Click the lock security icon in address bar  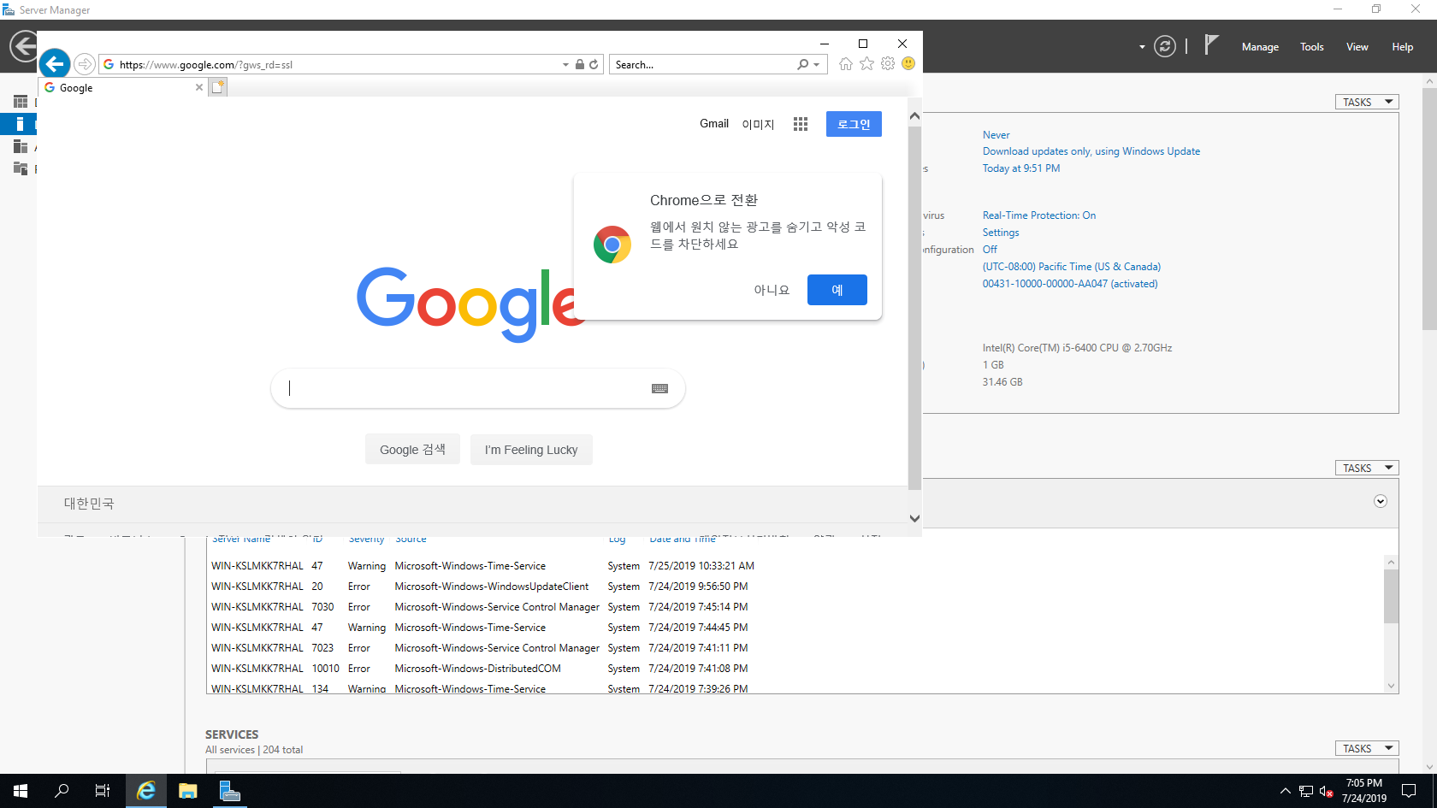580,64
